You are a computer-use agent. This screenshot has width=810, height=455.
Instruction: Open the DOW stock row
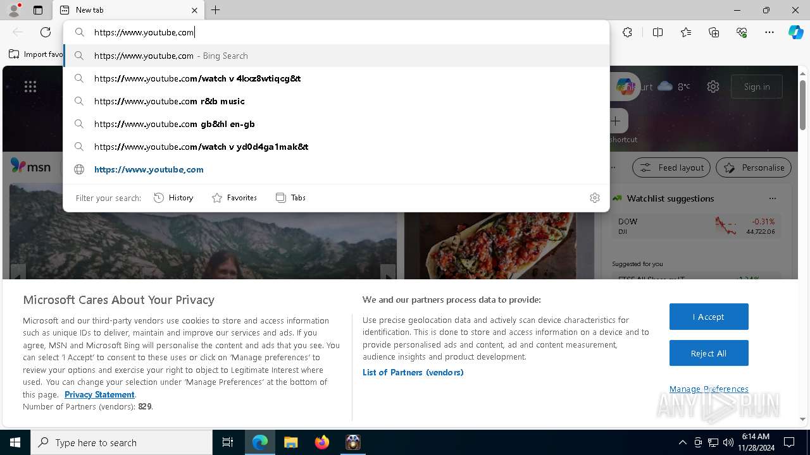point(697,226)
